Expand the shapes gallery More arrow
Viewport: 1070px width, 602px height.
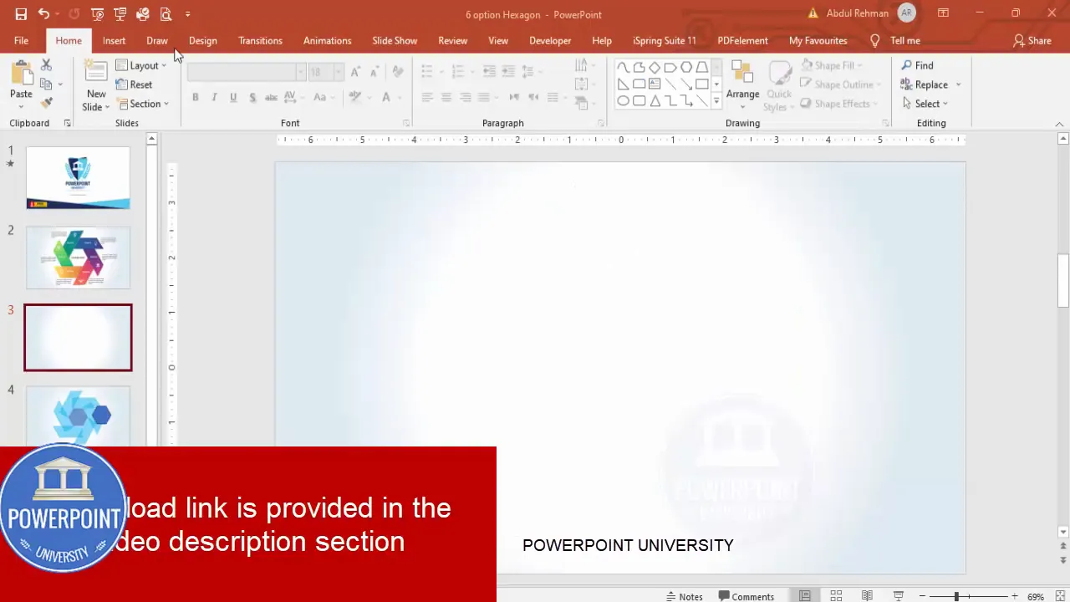point(716,101)
